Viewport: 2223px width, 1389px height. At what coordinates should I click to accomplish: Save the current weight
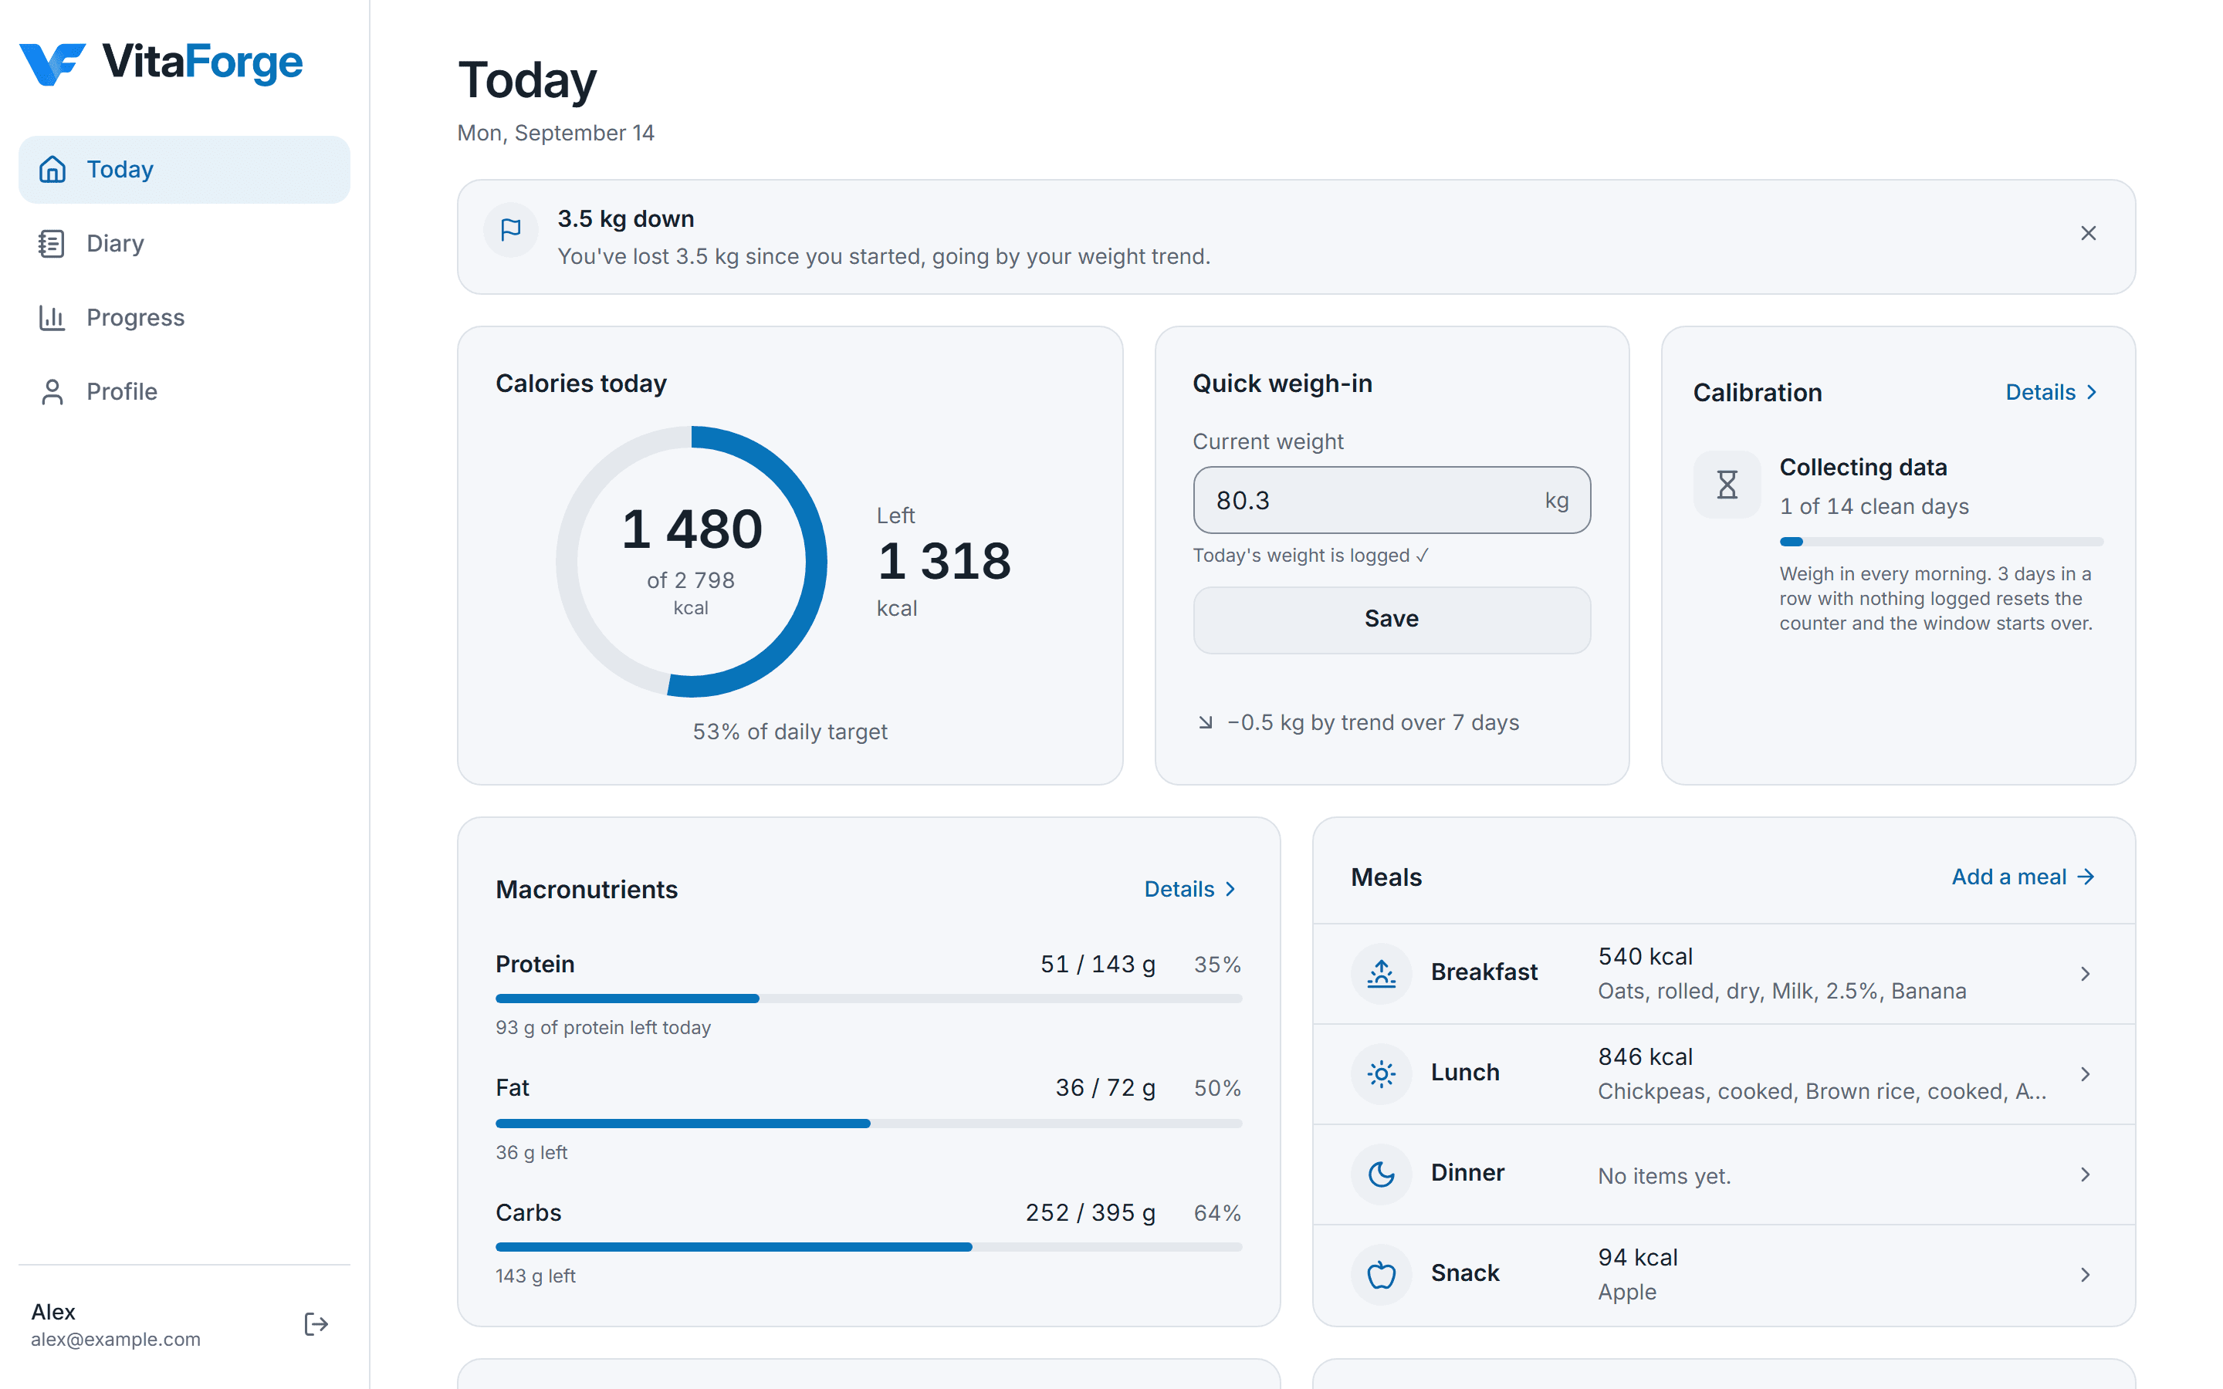click(x=1391, y=619)
